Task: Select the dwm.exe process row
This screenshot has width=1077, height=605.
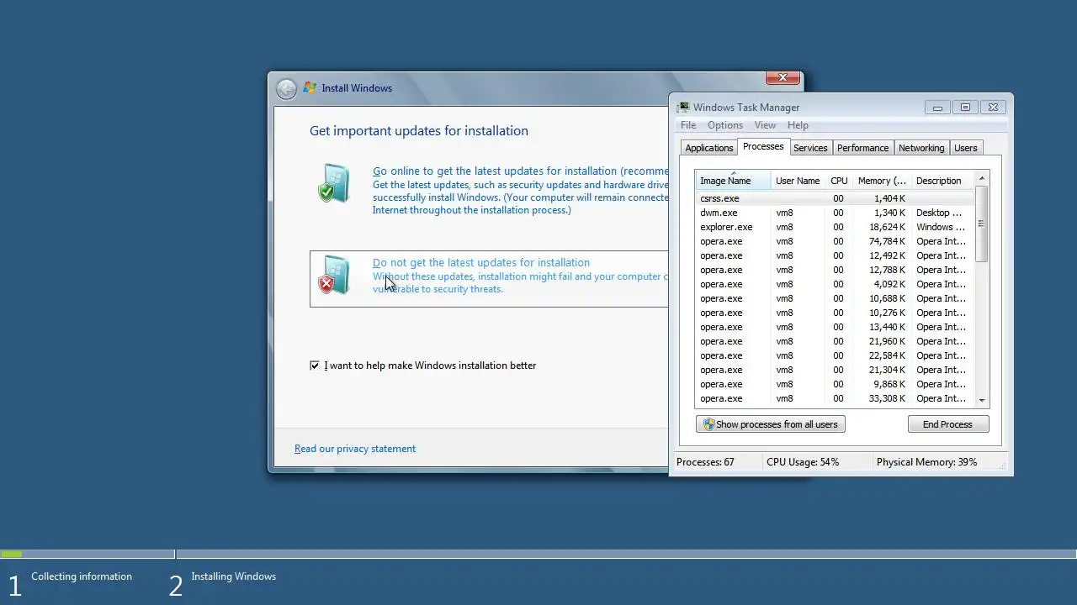Action: tap(835, 213)
